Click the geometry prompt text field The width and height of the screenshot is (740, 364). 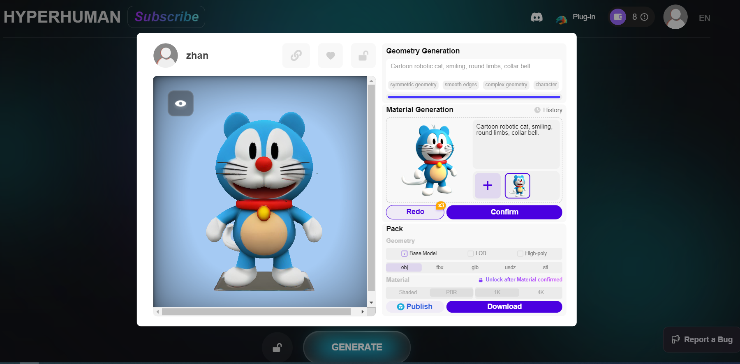click(474, 66)
